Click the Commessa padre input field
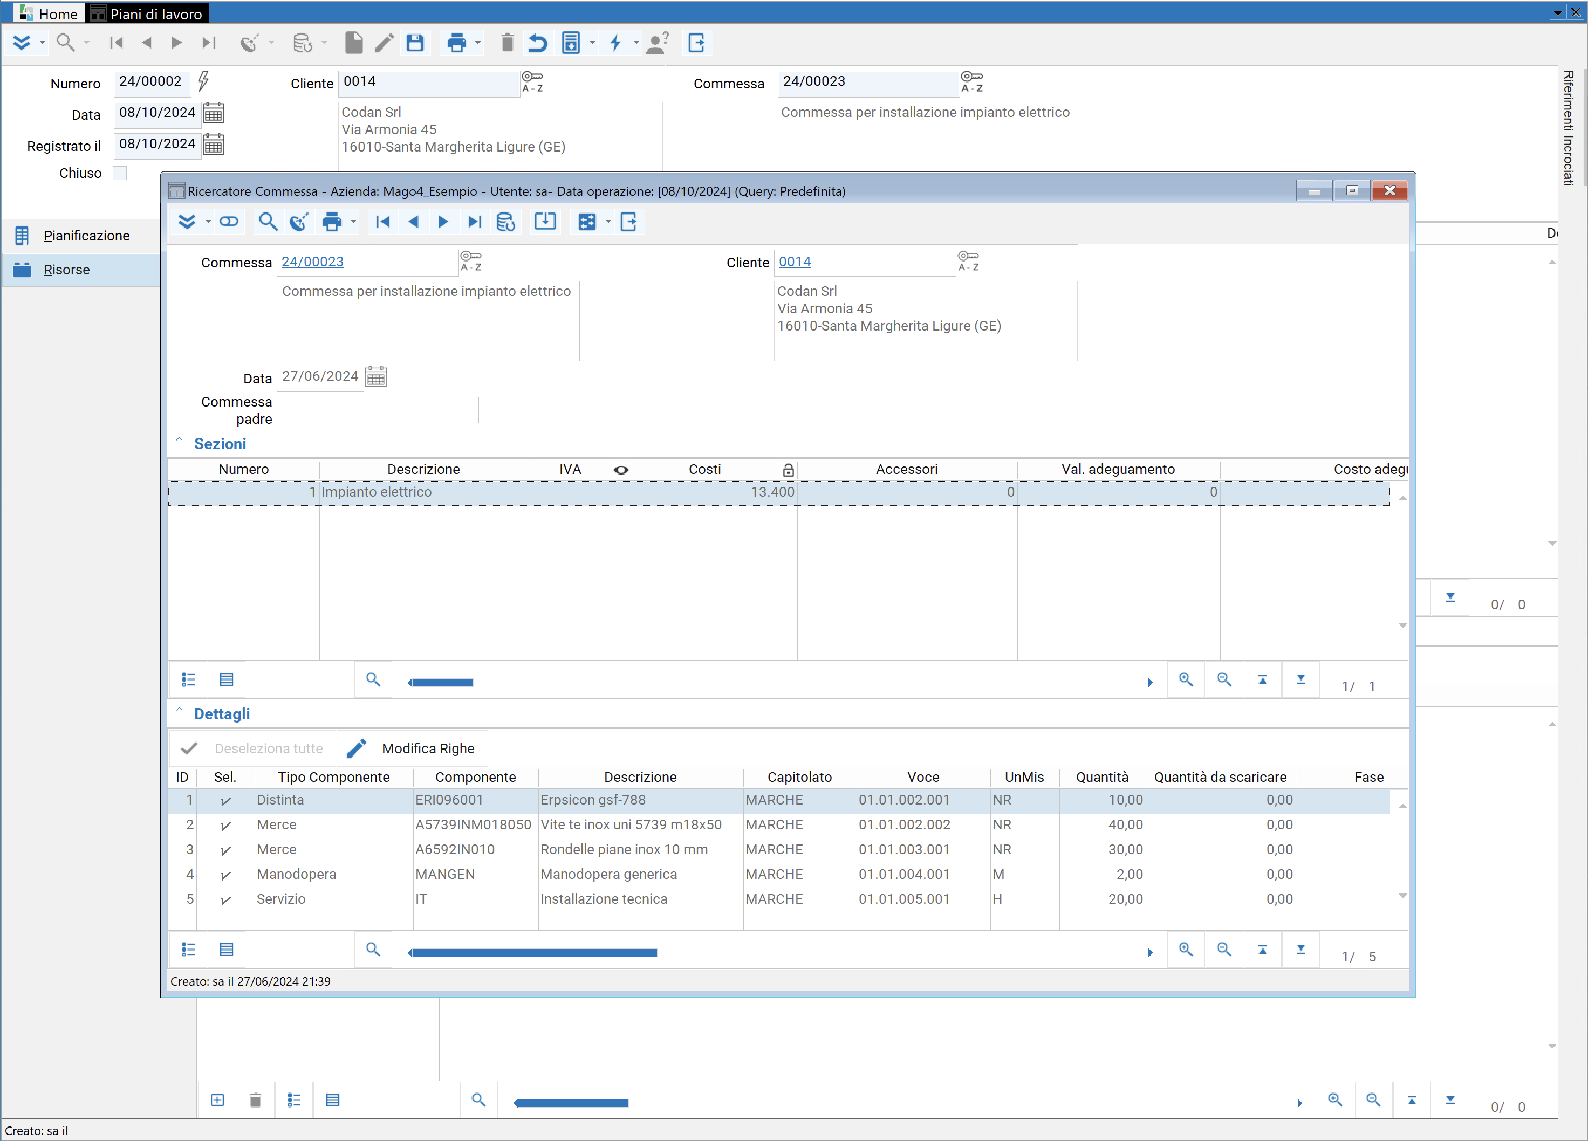This screenshot has height=1141, width=1588. click(x=378, y=410)
